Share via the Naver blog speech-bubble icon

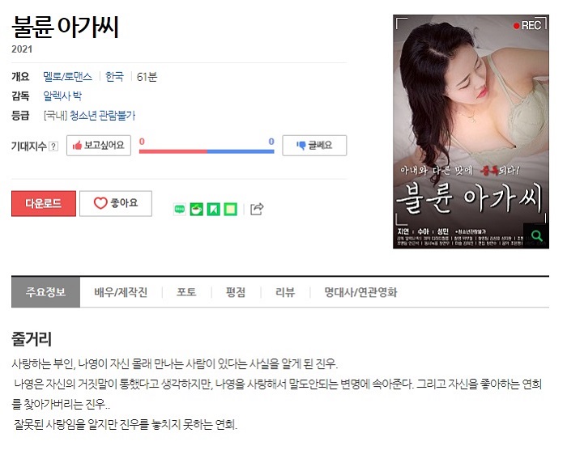point(180,209)
